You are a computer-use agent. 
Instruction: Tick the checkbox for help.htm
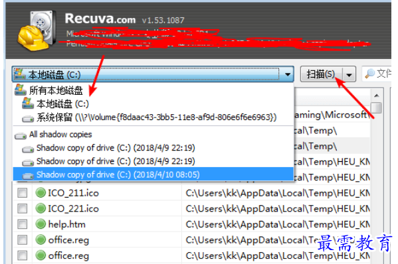23,224
